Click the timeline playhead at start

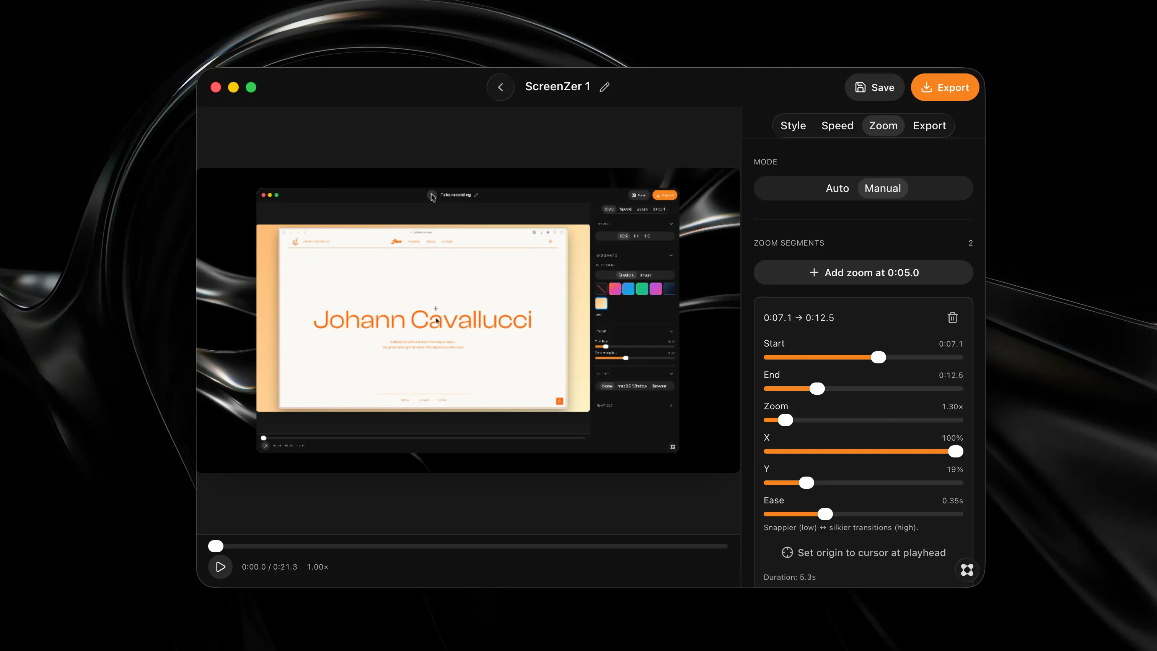(x=215, y=547)
